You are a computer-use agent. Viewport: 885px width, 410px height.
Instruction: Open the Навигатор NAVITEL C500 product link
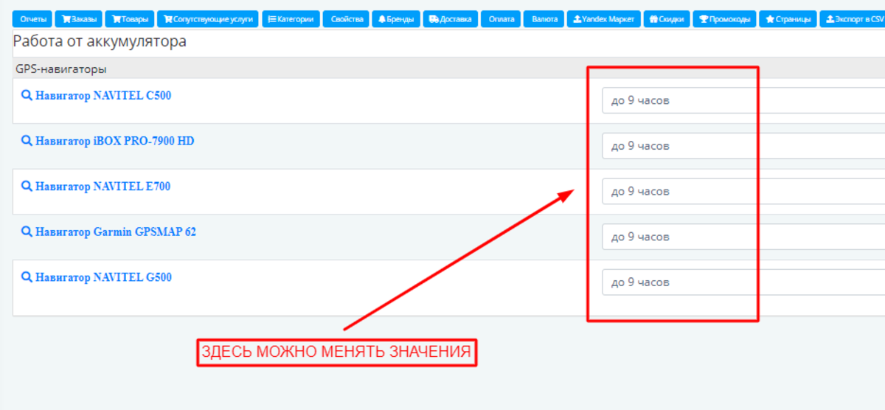tap(103, 96)
